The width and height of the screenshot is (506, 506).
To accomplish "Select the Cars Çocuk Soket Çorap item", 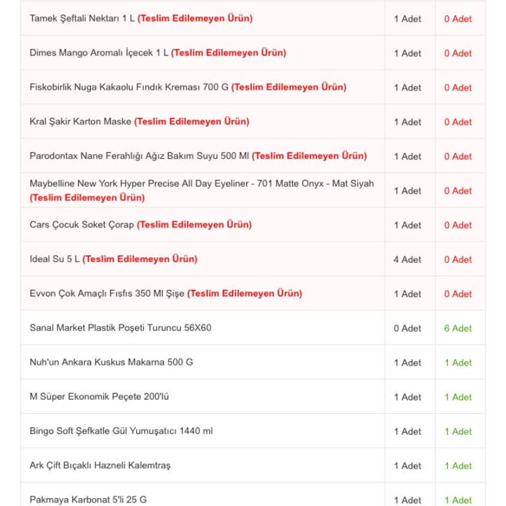I will tap(82, 225).
